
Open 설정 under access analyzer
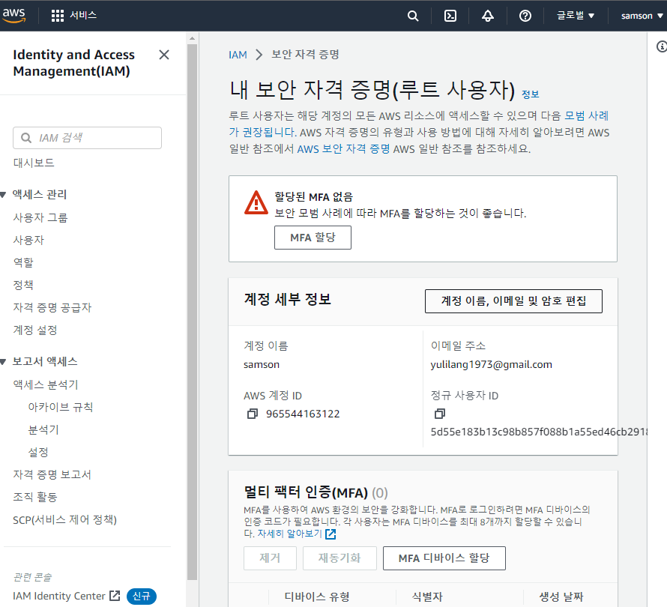tap(38, 452)
